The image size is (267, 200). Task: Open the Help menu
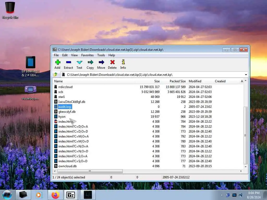click(x=112, y=55)
